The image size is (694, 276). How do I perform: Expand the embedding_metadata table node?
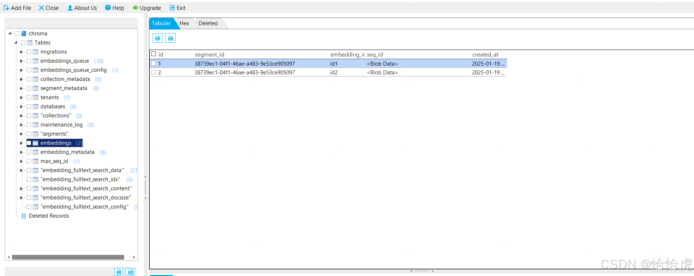(21, 152)
